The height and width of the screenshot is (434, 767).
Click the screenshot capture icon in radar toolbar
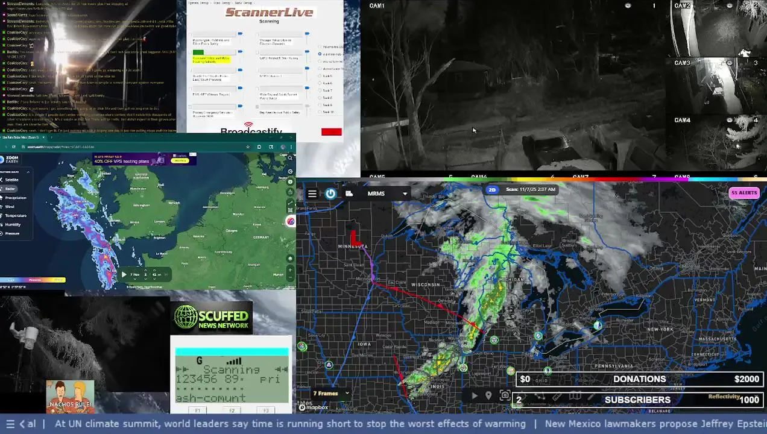[x=505, y=396]
